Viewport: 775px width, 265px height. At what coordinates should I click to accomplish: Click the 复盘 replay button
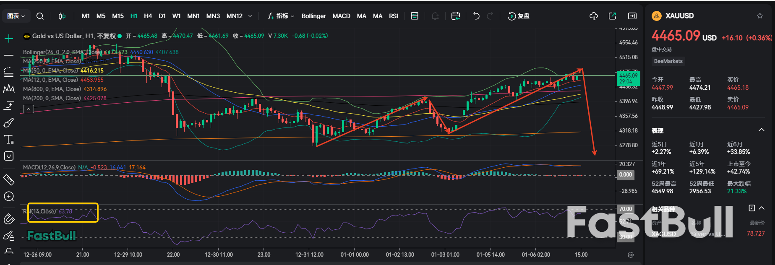pyautogui.click(x=519, y=16)
